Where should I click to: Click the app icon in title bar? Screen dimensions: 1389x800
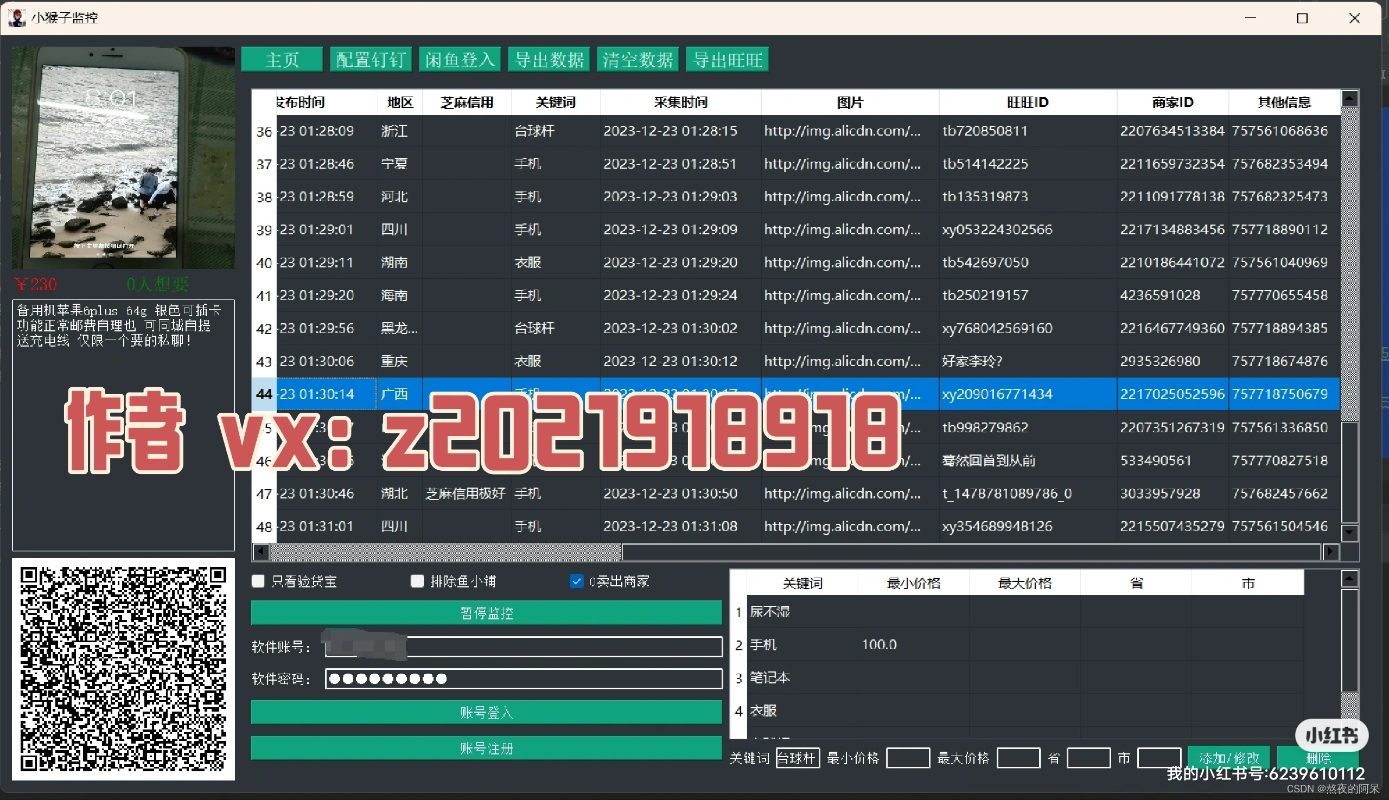click(16, 17)
